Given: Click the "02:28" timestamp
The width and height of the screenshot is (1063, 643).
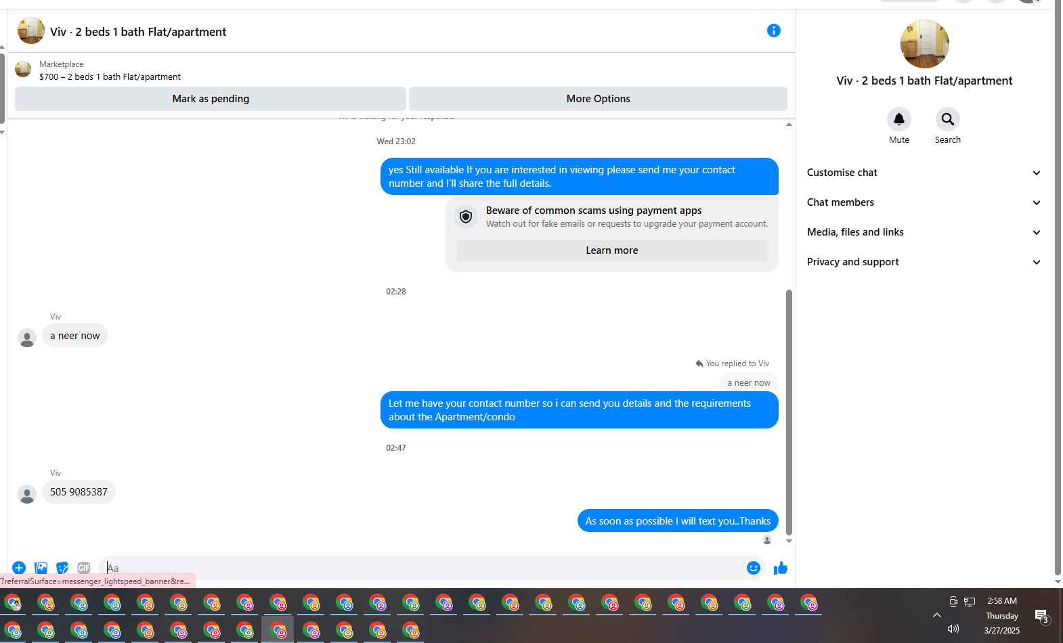Looking at the screenshot, I should [x=396, y=292].
